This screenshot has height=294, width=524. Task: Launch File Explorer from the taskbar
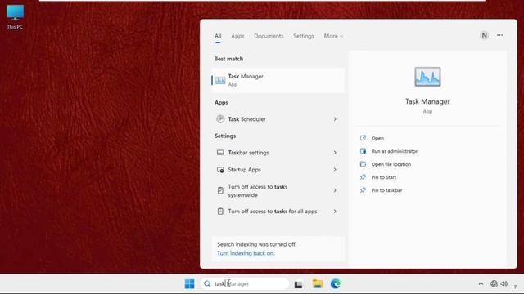pos(317,283)
